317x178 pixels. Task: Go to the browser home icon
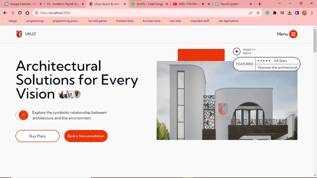pos(27,13)
